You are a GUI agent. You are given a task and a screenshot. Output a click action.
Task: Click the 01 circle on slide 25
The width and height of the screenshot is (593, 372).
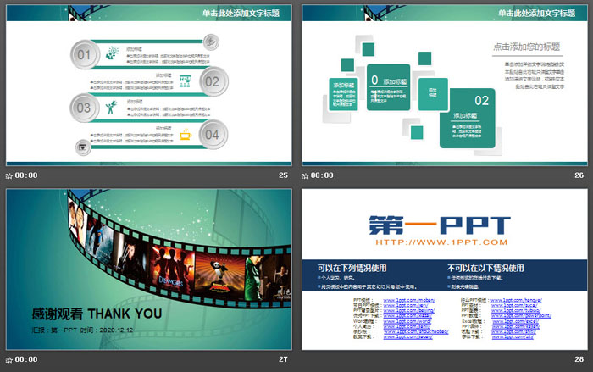point(85,55)
